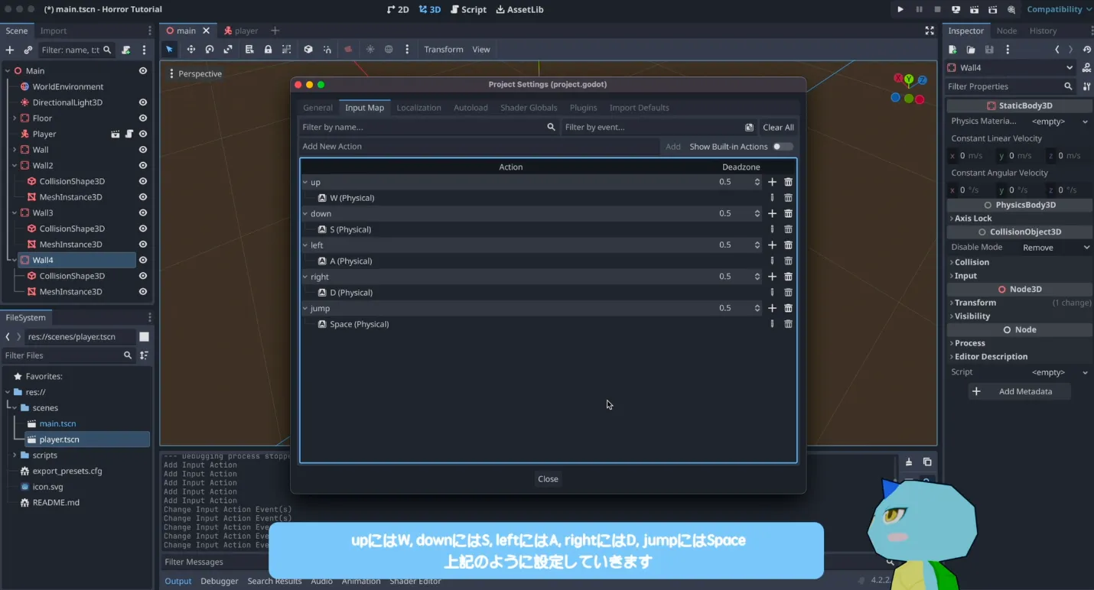Expand the Transform section in the Inspector
Viewport: 1094px width, 590px height.
(975, 303)
